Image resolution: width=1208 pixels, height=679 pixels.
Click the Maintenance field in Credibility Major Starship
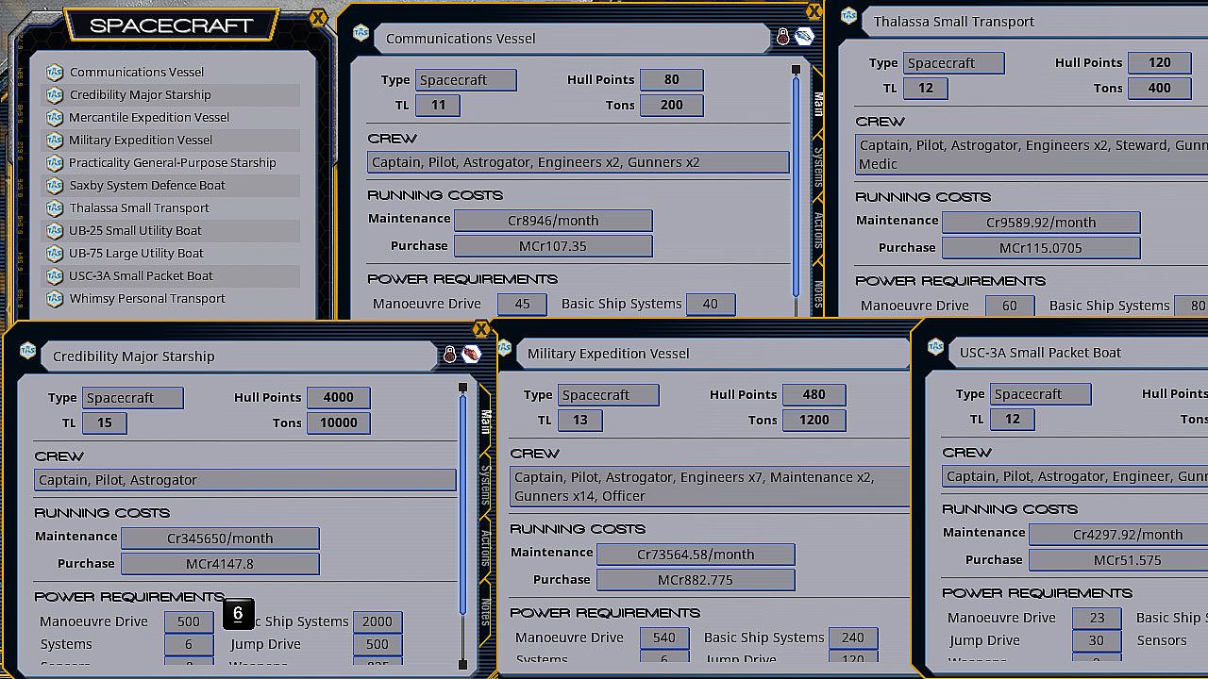coord(220,538)
